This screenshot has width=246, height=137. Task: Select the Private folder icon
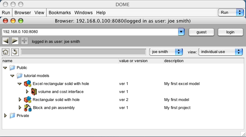[x=12, y=116]
